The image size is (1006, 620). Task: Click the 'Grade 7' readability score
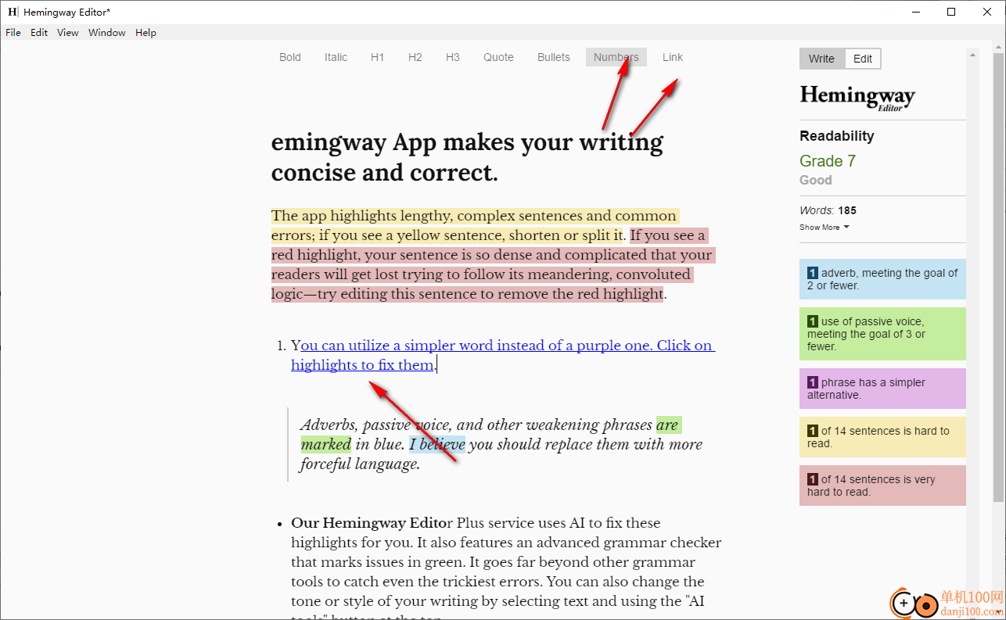[828, 161]
